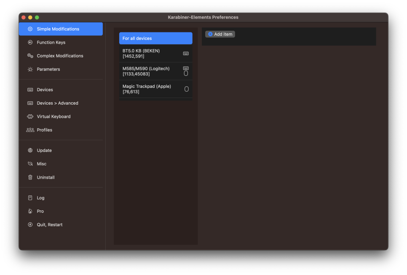Click the Update globe icon
The height and width of the screenshot is (275, 407).
tap(30, 150)
